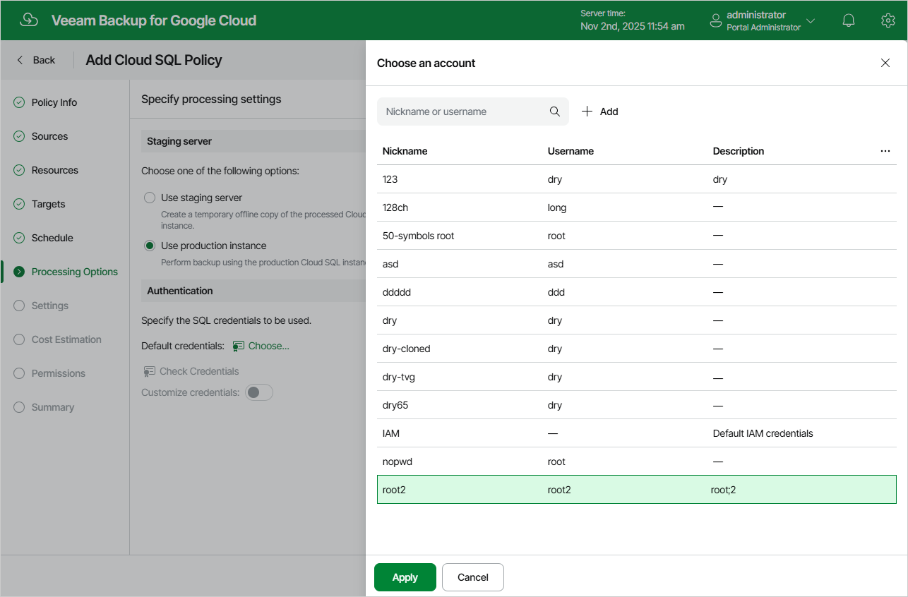Click the Summary step circle icon

coord(19,407)
